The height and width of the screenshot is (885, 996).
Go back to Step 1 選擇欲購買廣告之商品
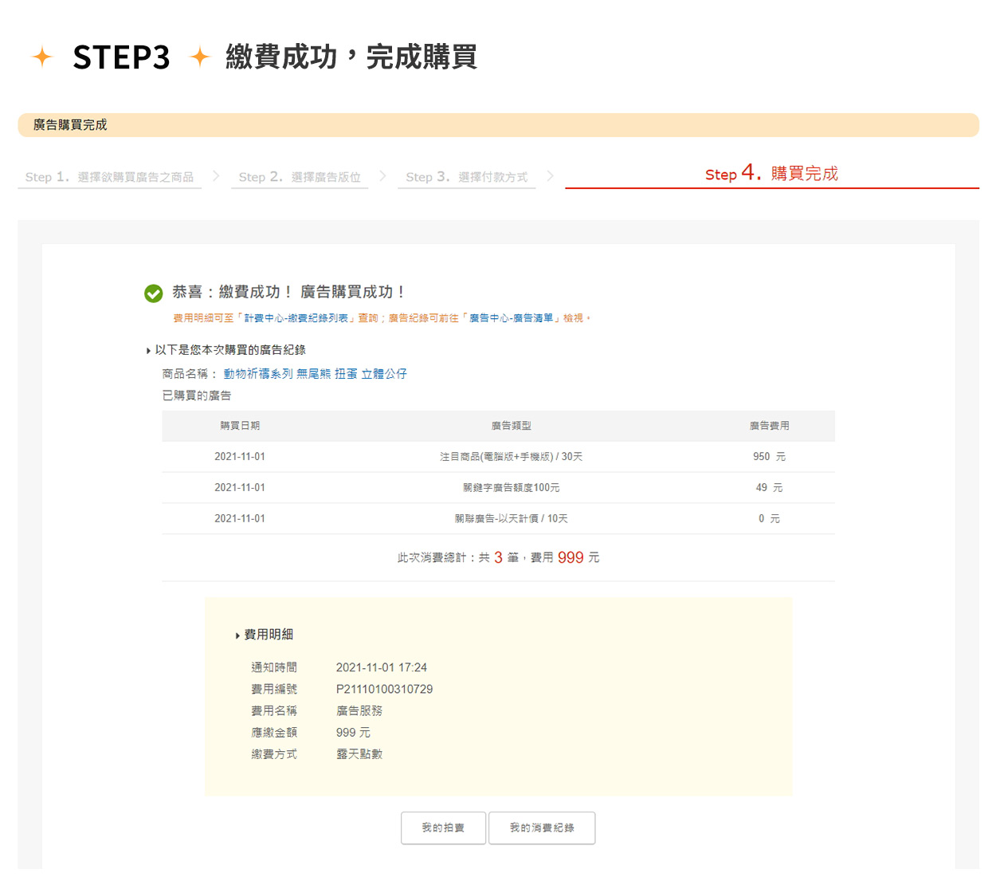click(x=109, y=177)
